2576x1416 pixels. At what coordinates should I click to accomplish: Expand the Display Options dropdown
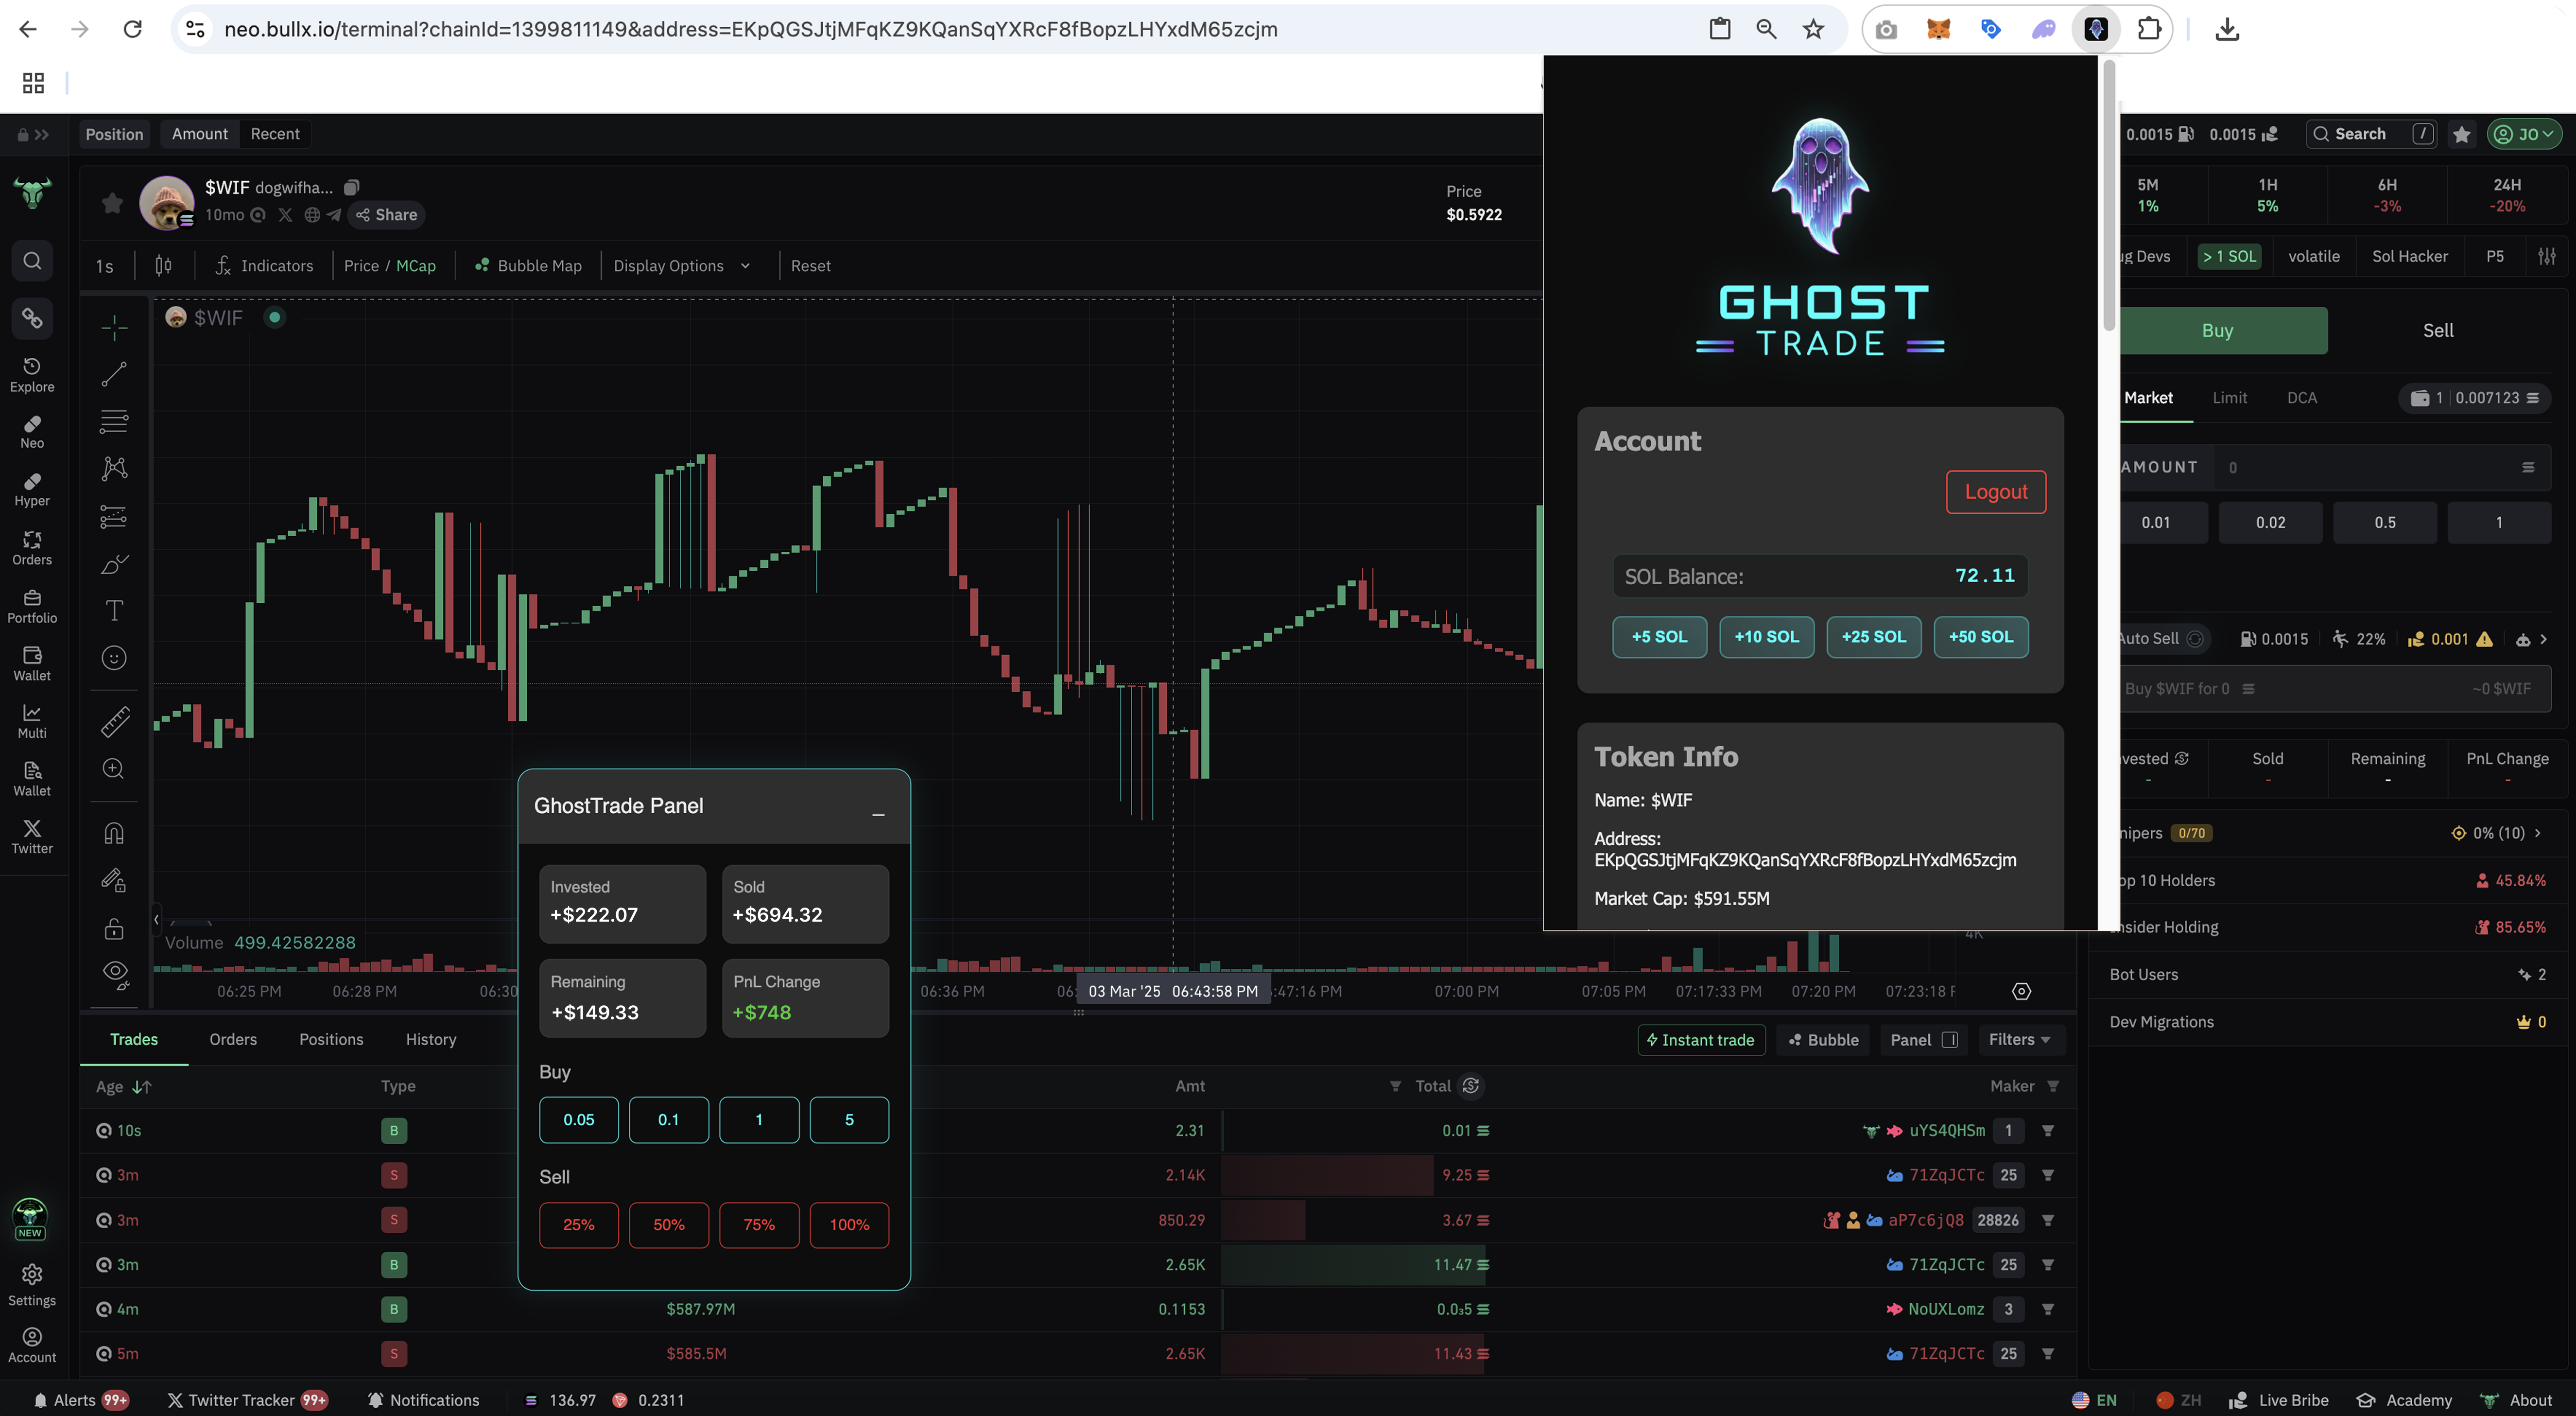[x=681, y=265]
